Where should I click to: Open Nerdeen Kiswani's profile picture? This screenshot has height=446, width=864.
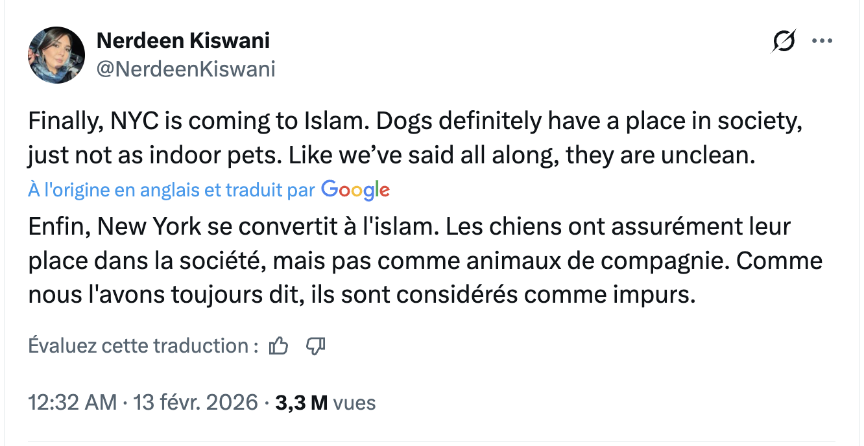[56, 56]
